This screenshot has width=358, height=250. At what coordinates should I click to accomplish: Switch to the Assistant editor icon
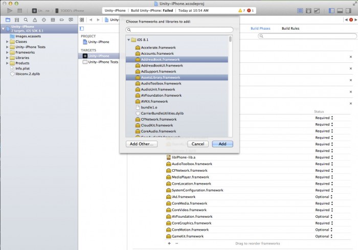(309, 10)
